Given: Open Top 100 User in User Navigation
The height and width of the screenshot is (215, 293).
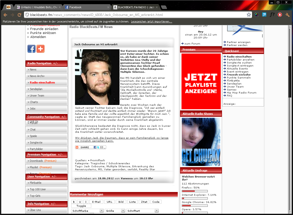Looking at the screenshot, I should pyautogui.click(x=46, y=189).
